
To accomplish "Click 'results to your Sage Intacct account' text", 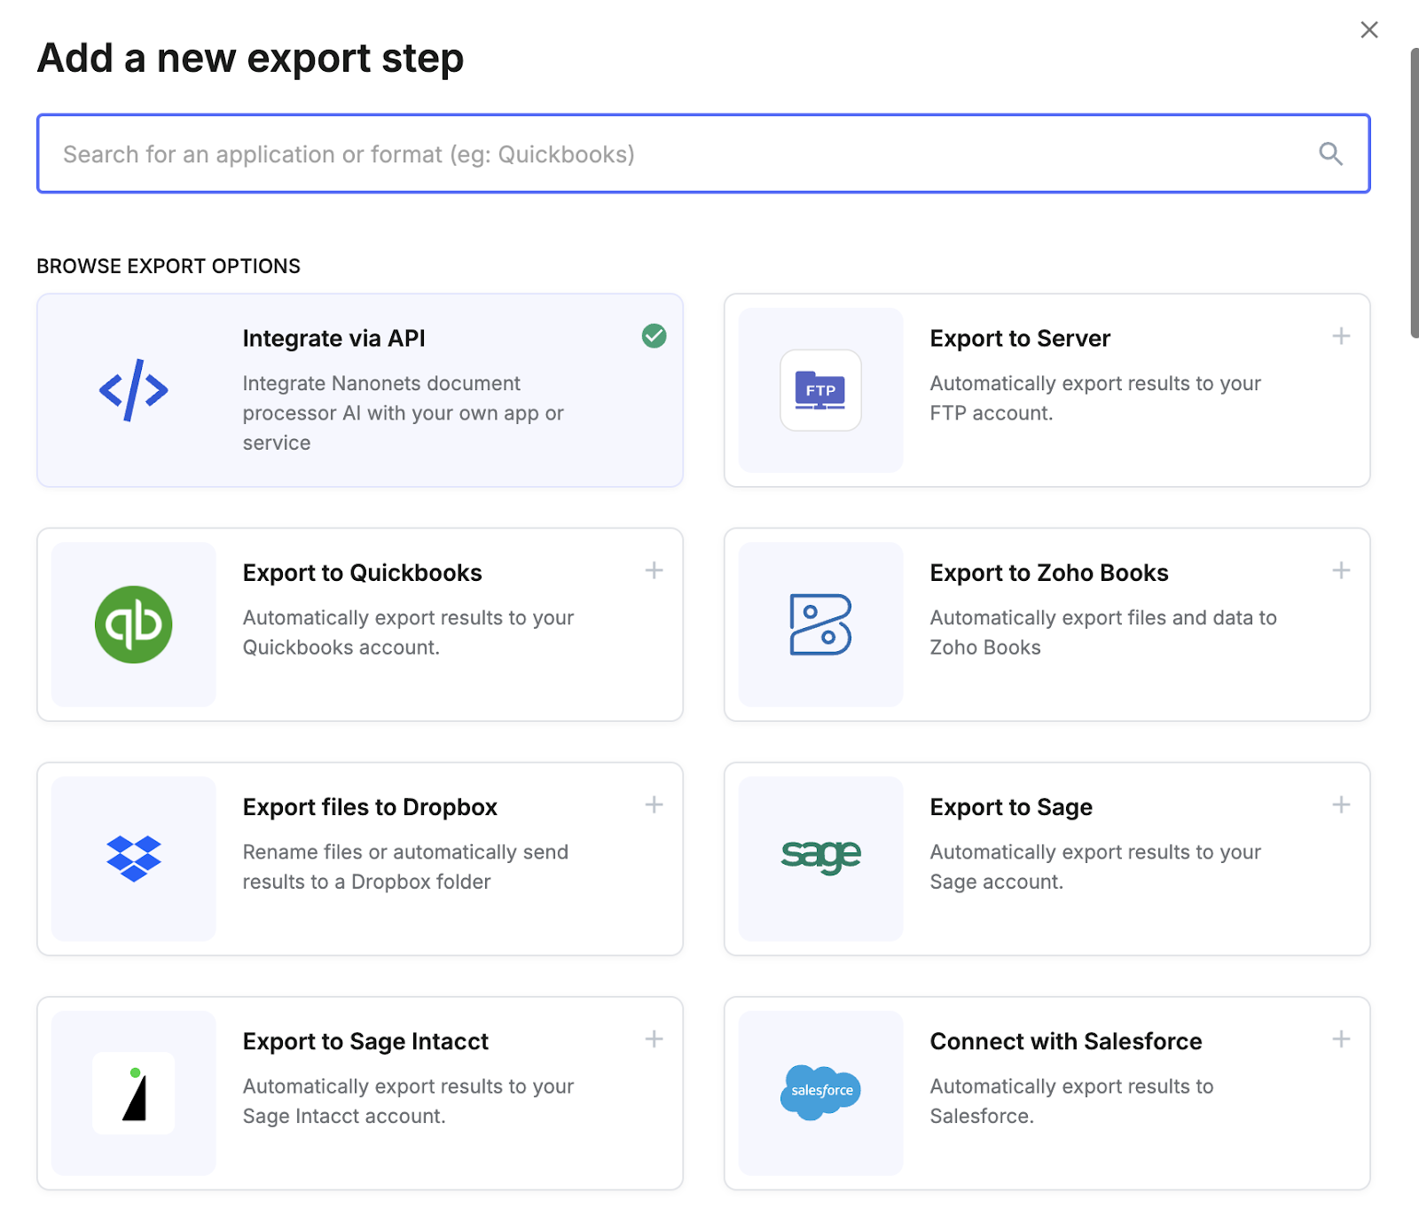I will click(x=408, y=1101).
